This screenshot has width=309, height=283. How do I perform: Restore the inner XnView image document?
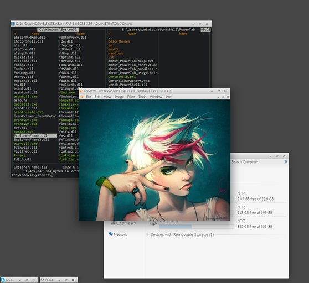[223, 97]
